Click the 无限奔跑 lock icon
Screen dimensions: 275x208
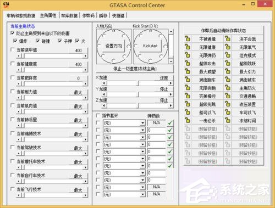click(x=188, y=88)
